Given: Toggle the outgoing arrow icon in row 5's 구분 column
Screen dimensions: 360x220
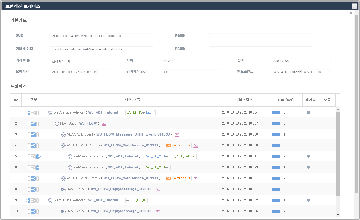Looking at the screenshot, I should pos(38,156).
